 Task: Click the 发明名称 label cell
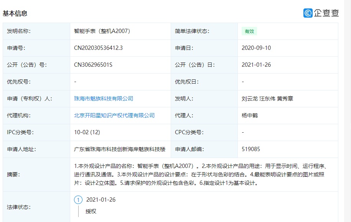click(36, 31)
